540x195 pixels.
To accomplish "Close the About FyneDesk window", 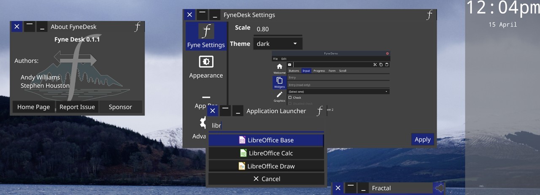I will (x=16, y=27).
